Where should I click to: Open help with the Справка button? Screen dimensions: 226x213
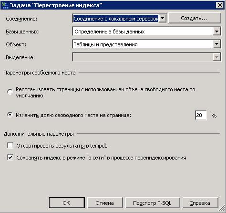200,203
